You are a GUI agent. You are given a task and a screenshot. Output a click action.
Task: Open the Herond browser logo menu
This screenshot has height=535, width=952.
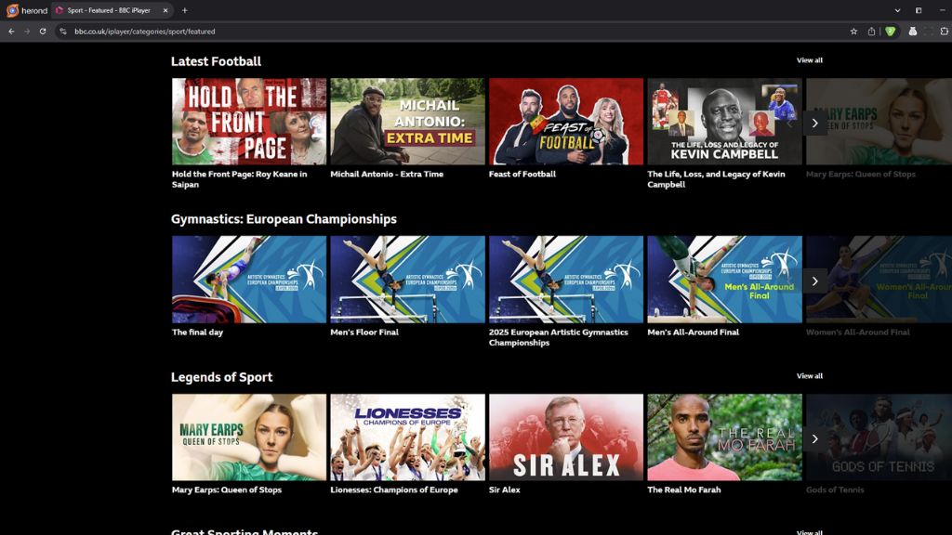[27, 10]
